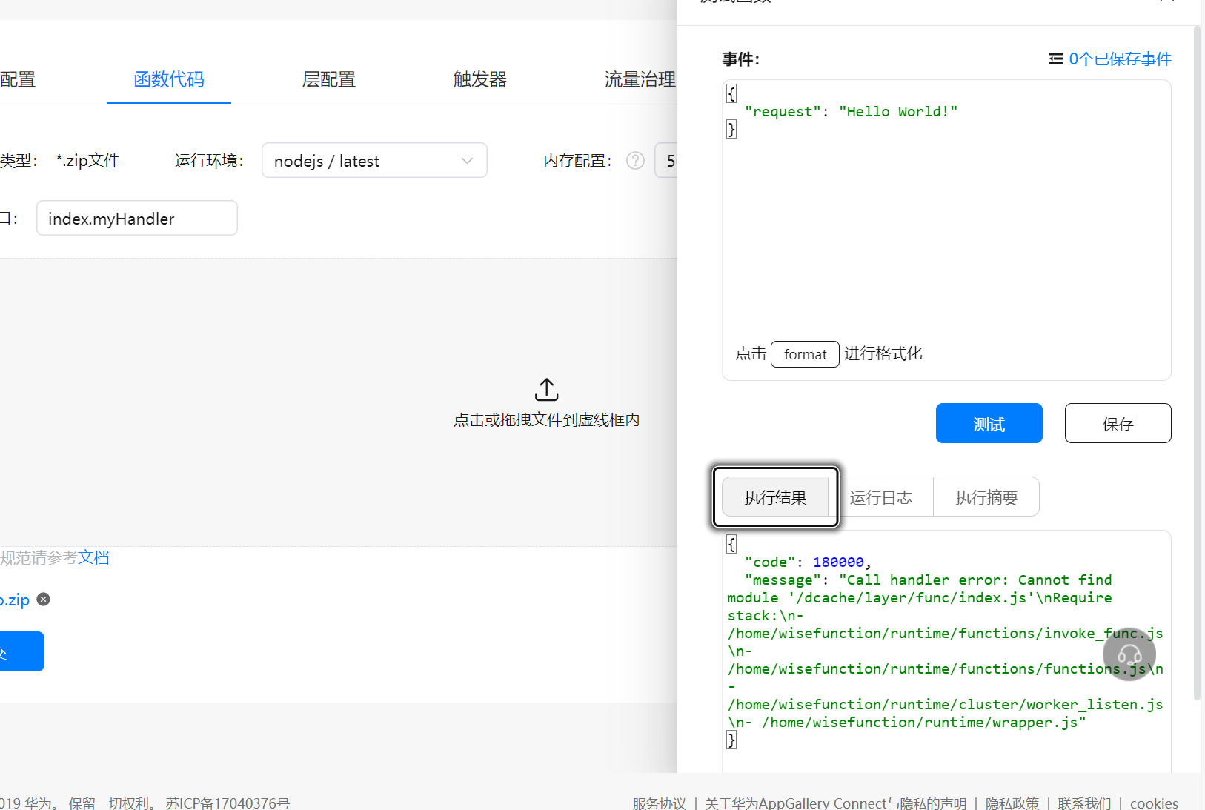Click the index.myHandler input field
This screenshot has height=810, width=1205.
click(x=137, y=218)
